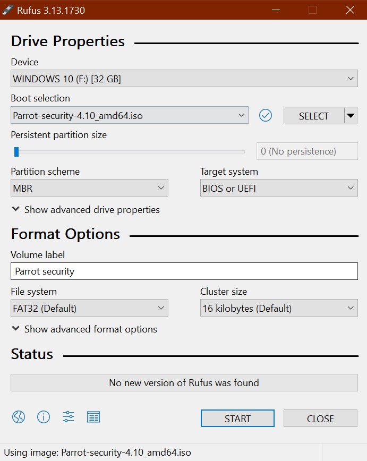
Task: Open the About information icon
Action: click(44, 417)
